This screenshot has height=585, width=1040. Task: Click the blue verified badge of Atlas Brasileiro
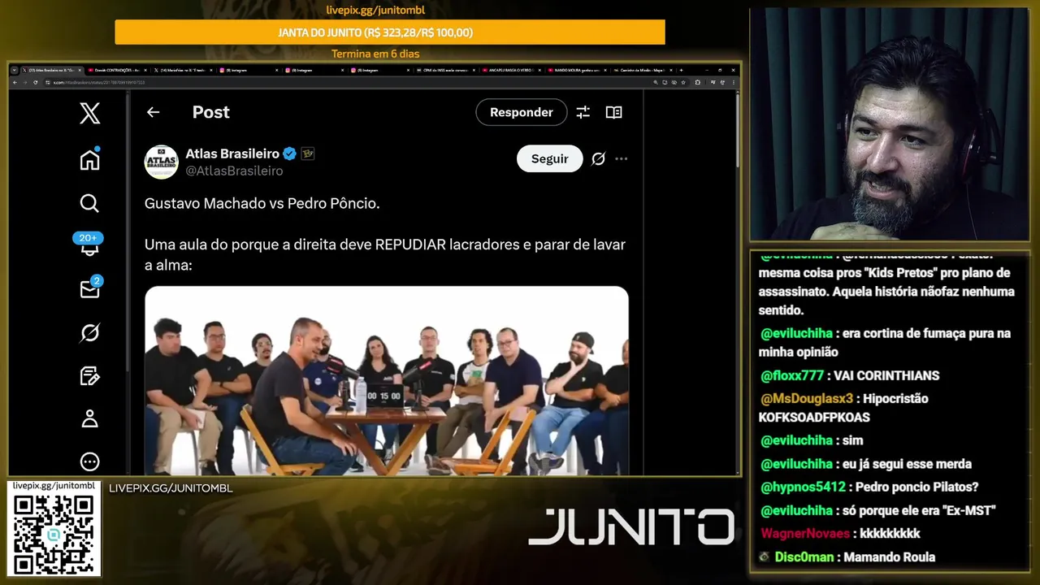(x=289, y=154)
